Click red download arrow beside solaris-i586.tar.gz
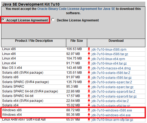 tap(89, 77)
